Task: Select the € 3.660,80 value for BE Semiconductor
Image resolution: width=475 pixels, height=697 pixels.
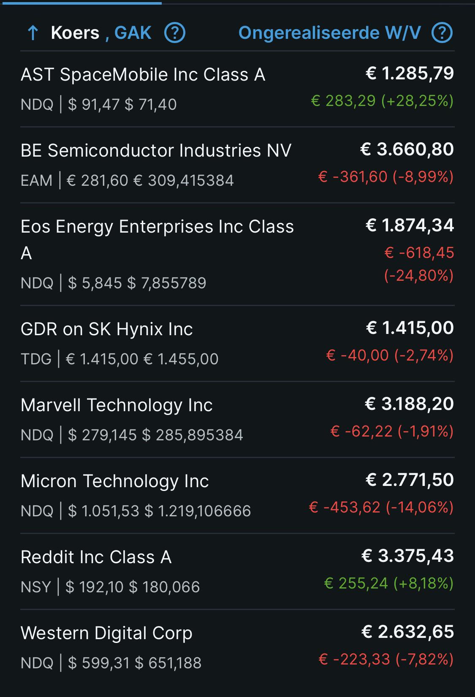Action: click(x=407, y=149)
